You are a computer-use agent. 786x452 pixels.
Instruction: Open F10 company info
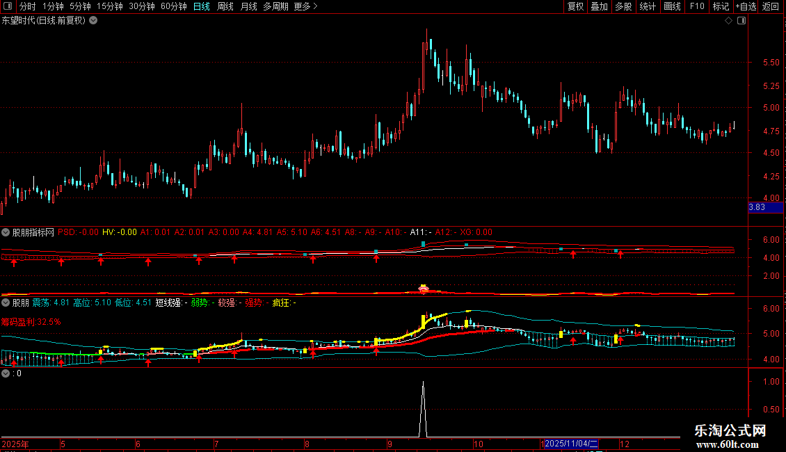click(x=697, y=6)
